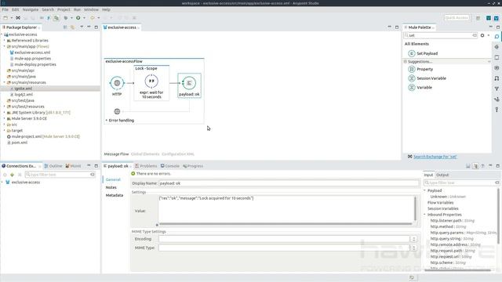Open the Run button dropdown arrow
Screen dimensions: 502x282
point(84,18)
